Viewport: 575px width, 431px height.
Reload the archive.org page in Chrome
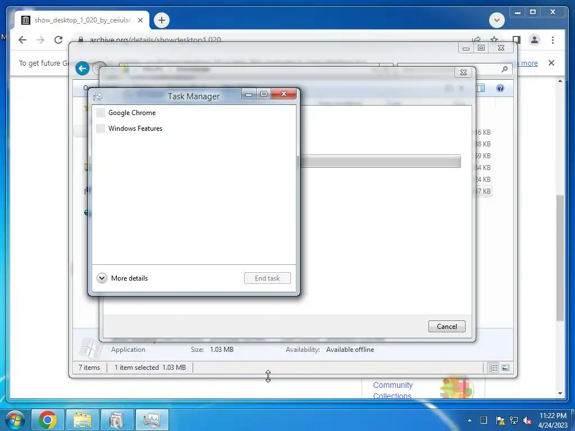[58, 40]
